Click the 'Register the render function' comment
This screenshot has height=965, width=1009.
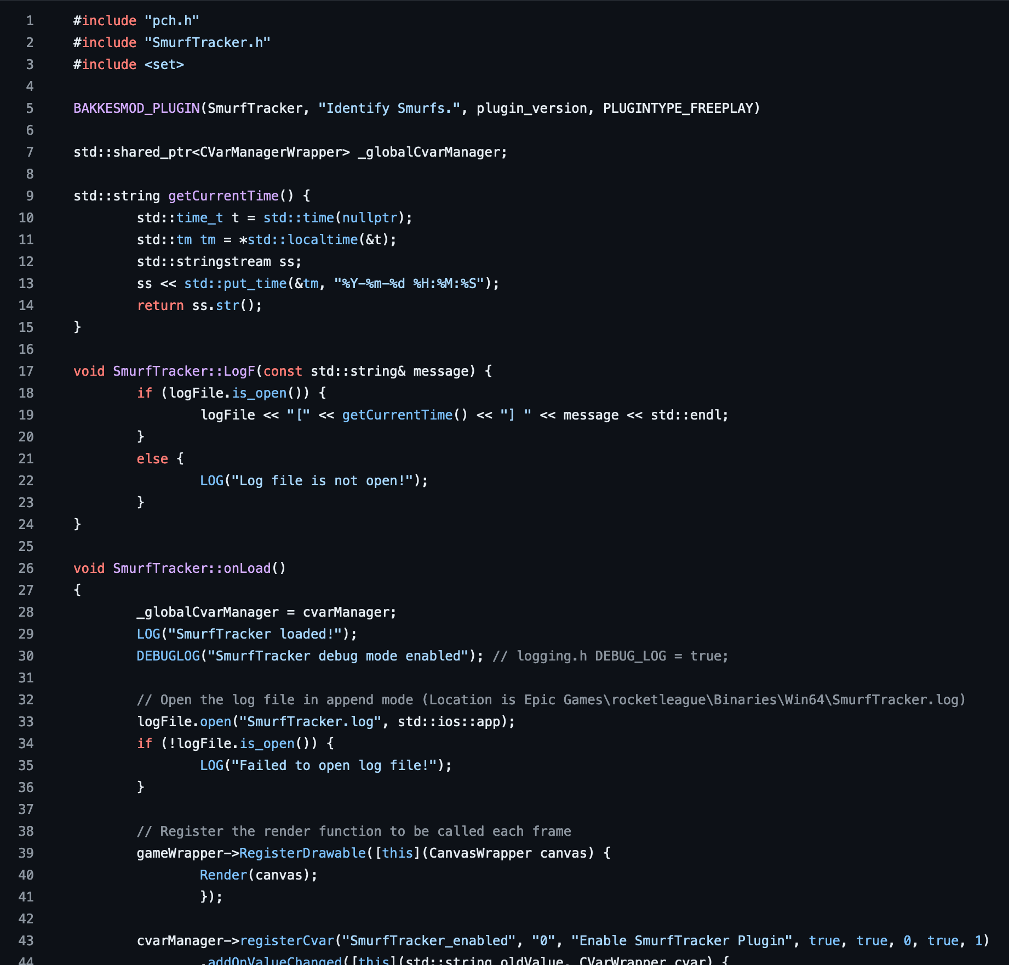click(354, 831)
